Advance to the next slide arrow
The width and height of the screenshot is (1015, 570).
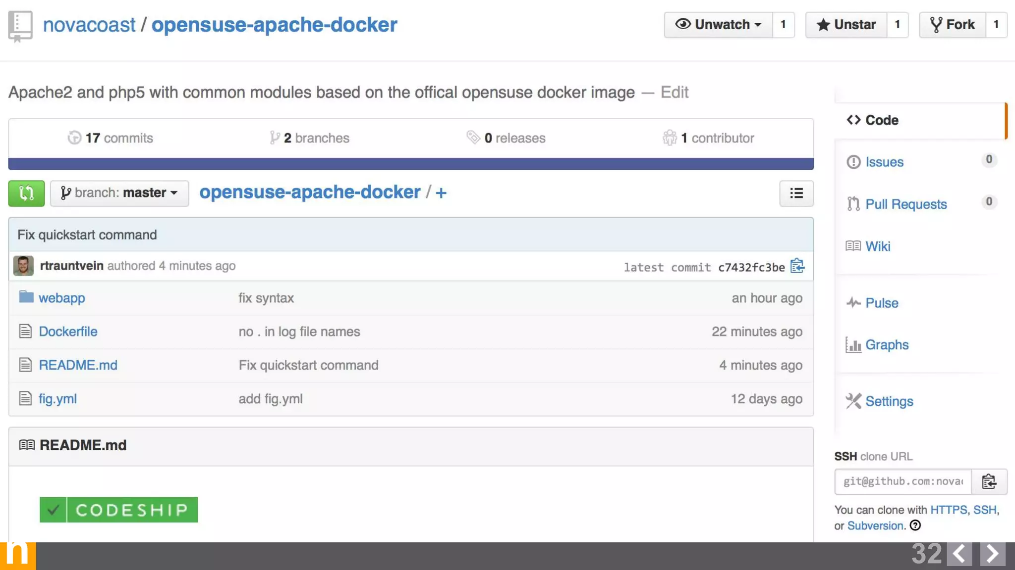pos(992,554)
